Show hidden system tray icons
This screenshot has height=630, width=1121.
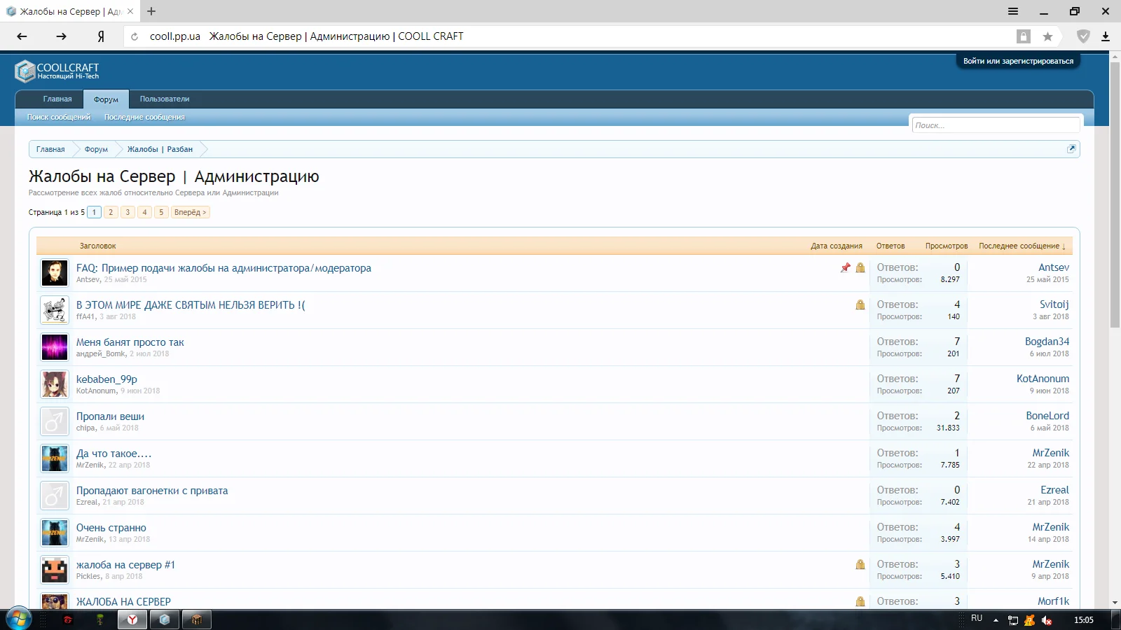point(996,620)
